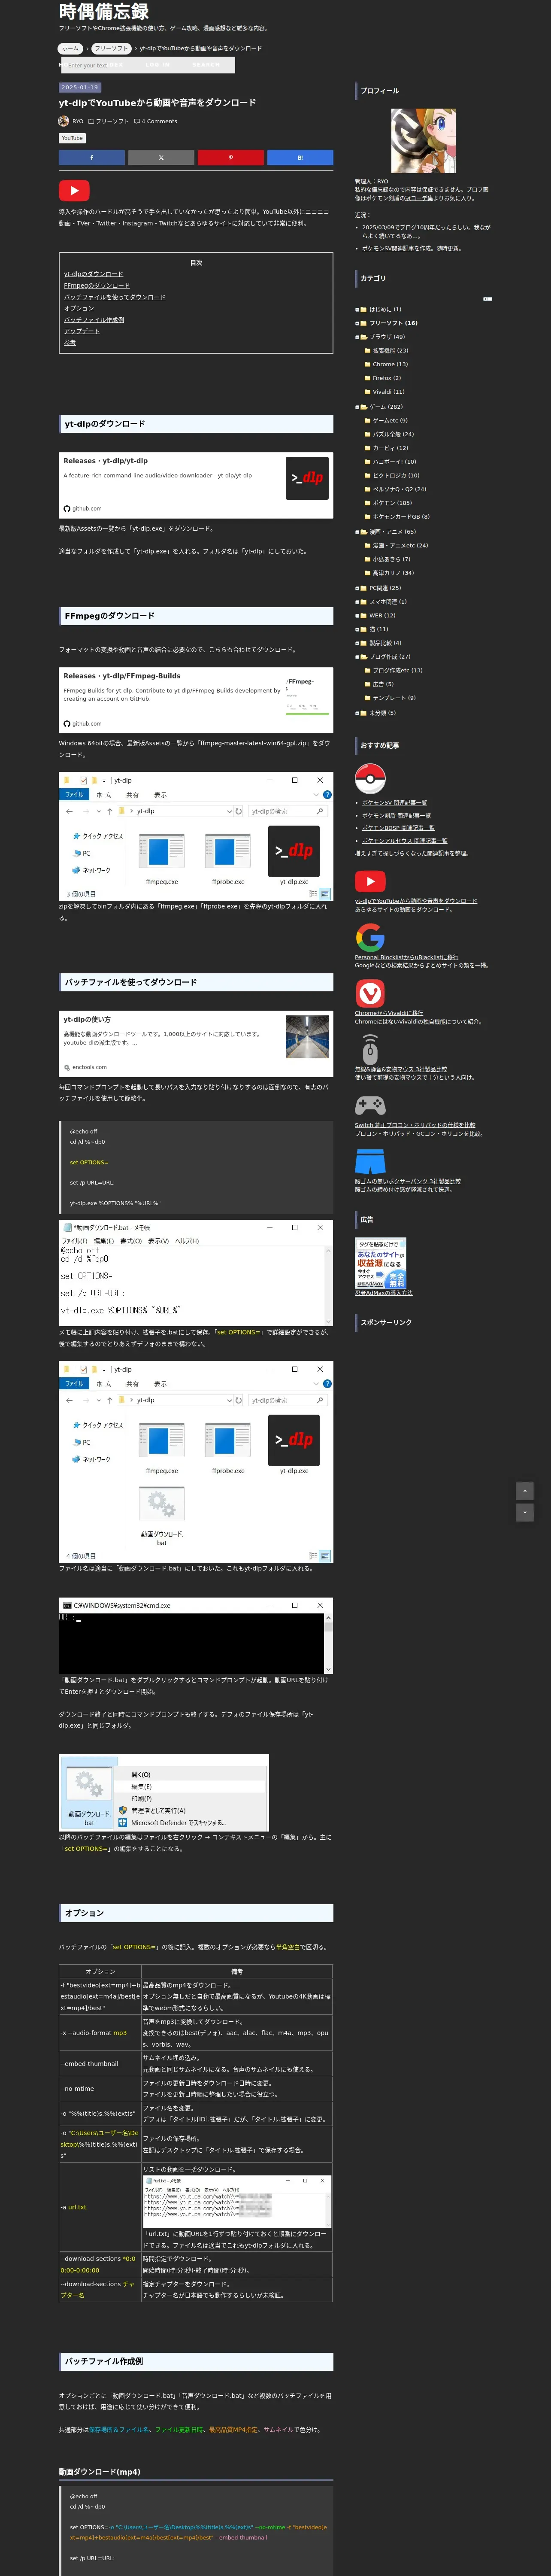The width and height of the screenshot is (551, 2576).
Task: Click help icon in first Explorer screenshot
Action: pyautogui.click(x=327, y=795)
